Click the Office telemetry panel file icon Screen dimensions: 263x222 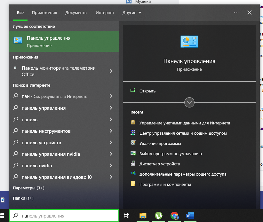click(15, 68)
